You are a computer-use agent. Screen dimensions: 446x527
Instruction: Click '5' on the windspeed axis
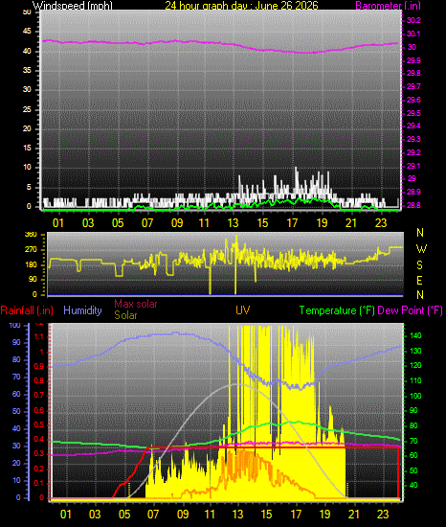pos(29,187)
